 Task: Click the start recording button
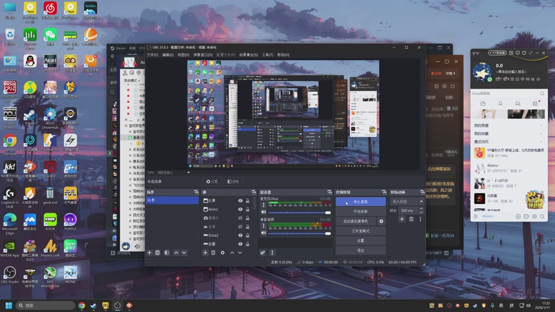coord(360,211)
